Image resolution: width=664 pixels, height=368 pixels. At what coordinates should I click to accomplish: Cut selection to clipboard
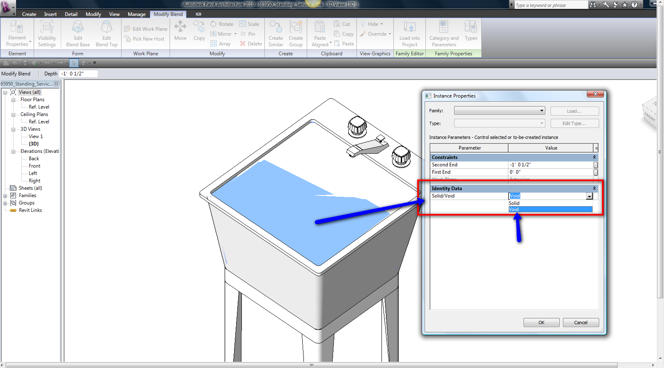pos(342,24)
